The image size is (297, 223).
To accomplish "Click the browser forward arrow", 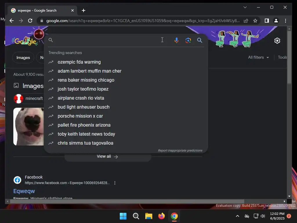I will (21, 21).
